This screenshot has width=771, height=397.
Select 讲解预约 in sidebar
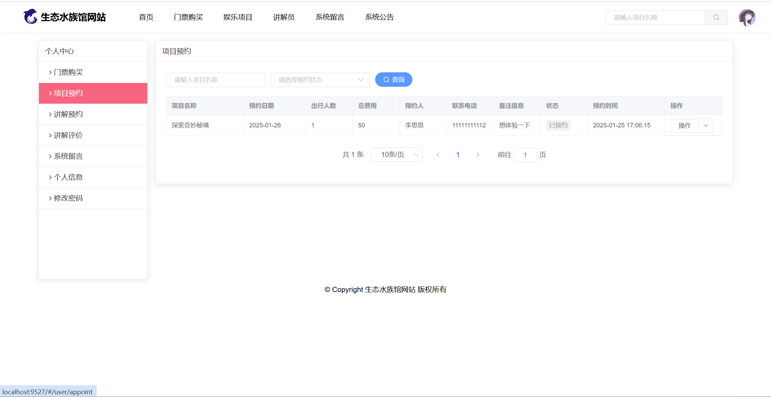68,114
